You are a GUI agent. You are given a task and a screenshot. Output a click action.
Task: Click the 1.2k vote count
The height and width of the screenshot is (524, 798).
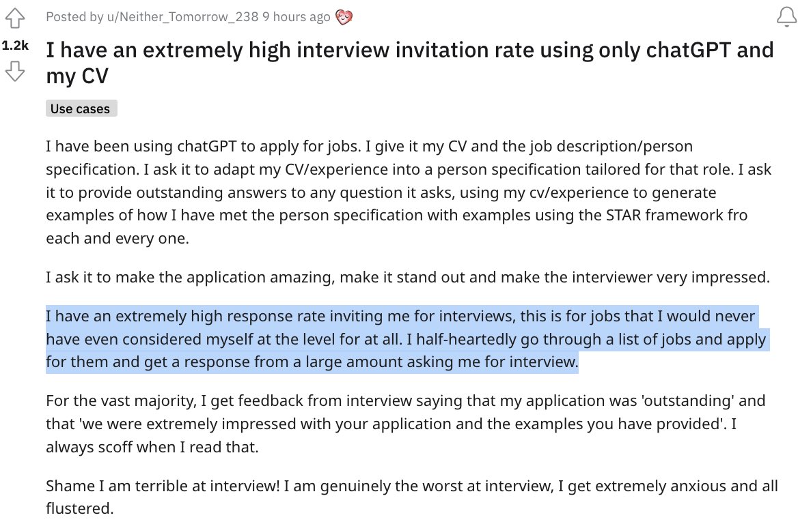click(15, 45)
